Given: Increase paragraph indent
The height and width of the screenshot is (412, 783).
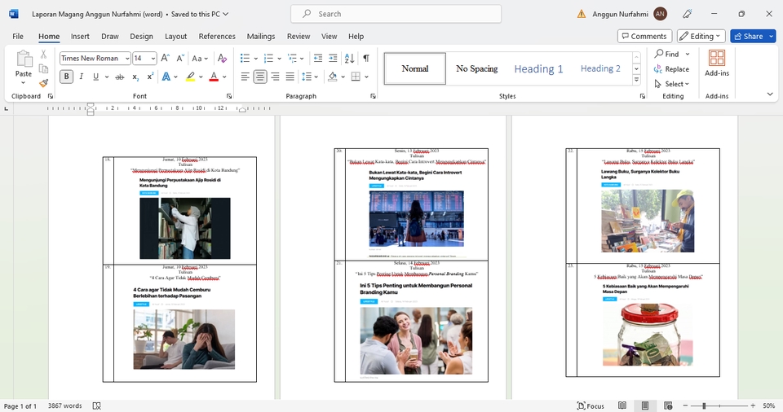Looking at the screenshot, I should point(333,59).
